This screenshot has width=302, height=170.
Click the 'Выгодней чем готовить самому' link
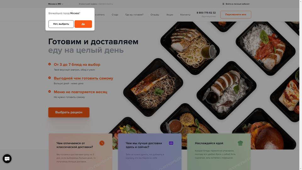[83, 78]
